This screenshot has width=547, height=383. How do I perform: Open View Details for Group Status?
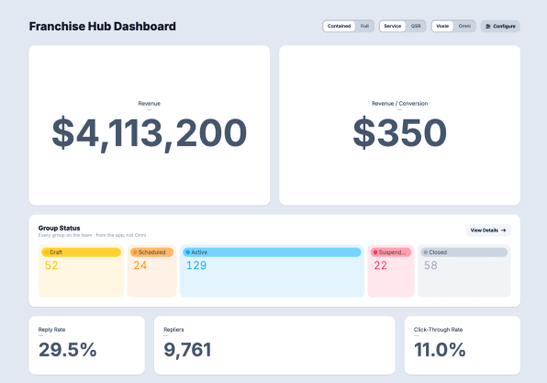[488, 231]
